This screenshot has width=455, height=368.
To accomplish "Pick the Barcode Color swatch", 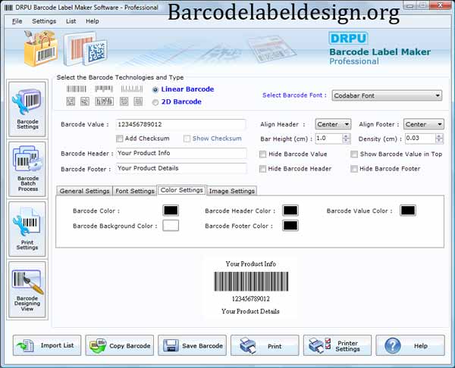I will pyautogui.click(x=171, y=211).
